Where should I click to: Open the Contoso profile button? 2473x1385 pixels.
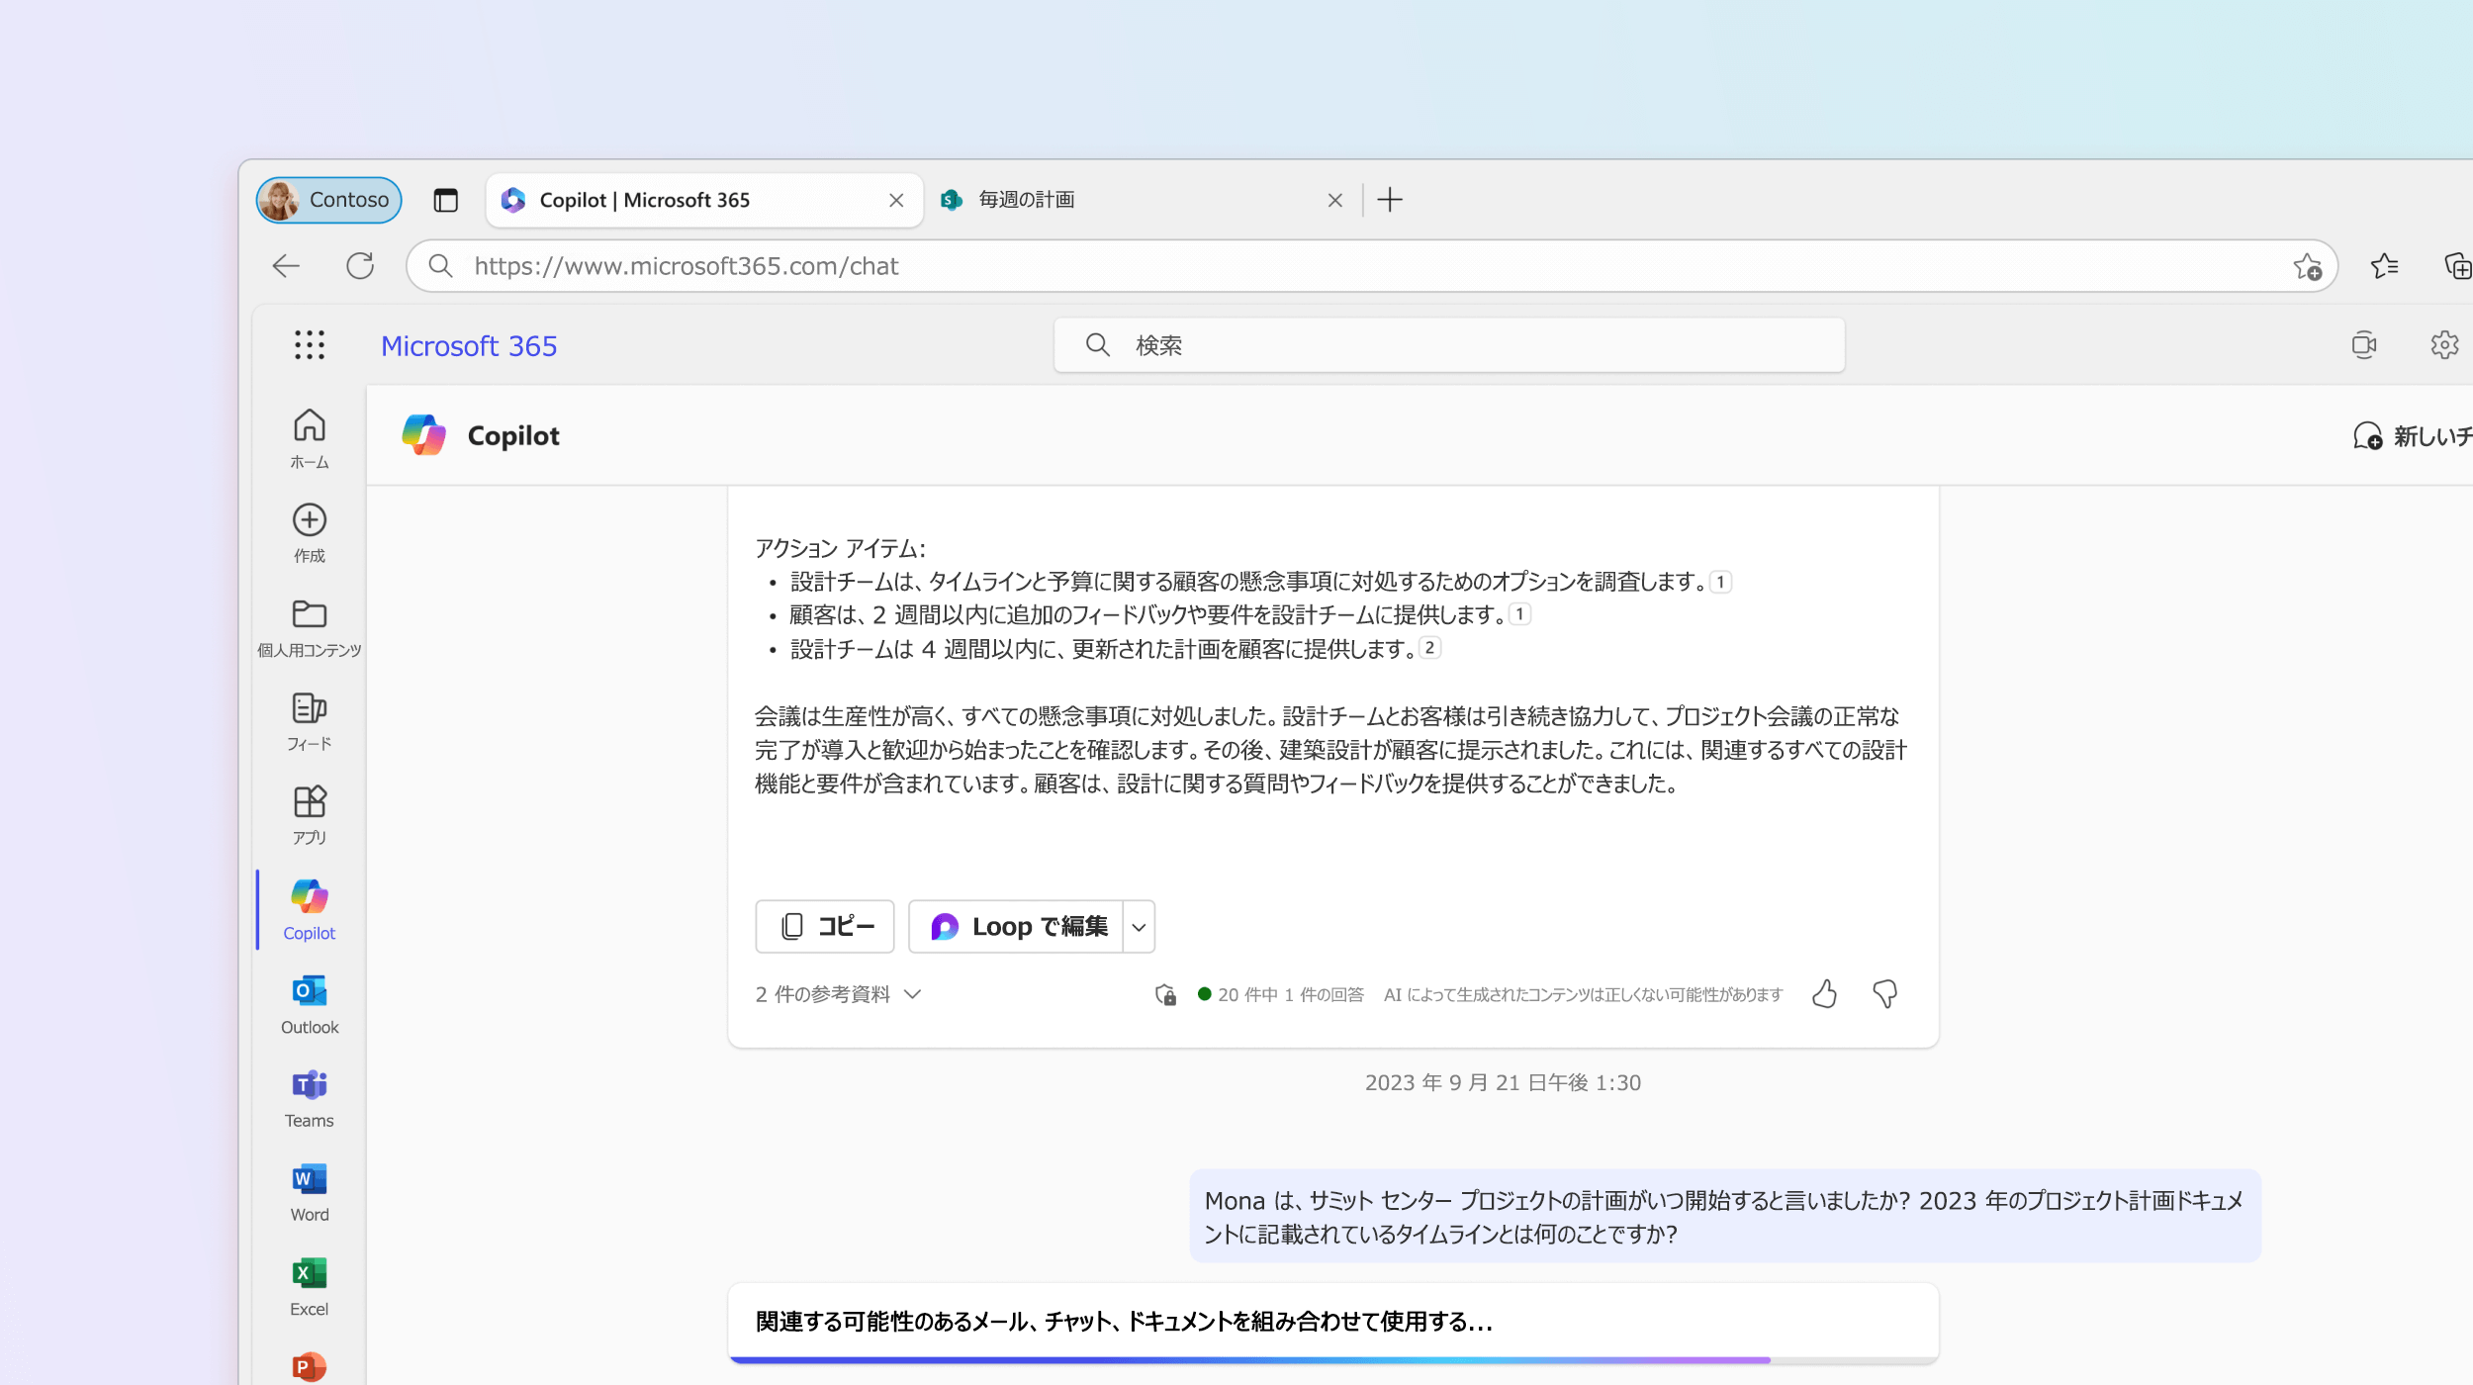[x=328, y=200]
